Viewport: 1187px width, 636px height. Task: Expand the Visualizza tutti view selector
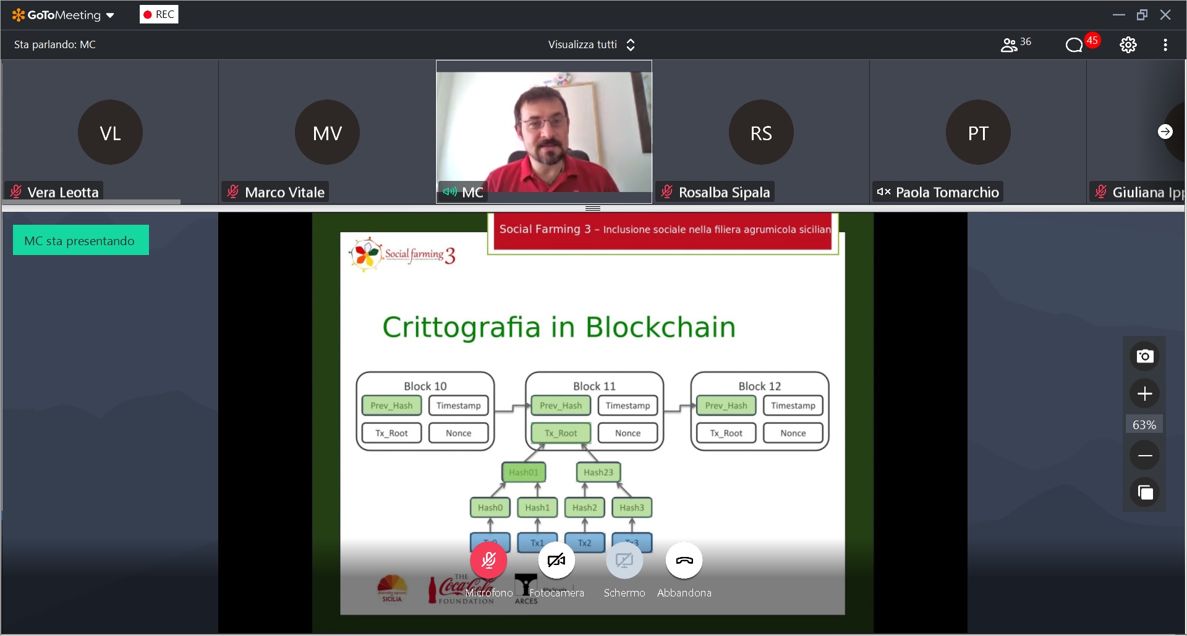click(x=591, y=44)
